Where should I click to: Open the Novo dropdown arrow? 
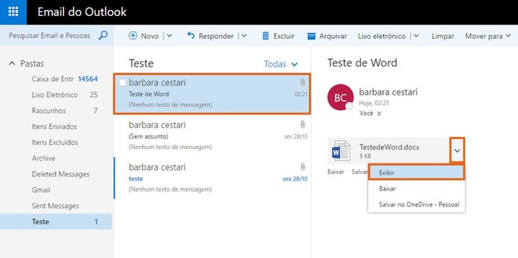(169, 36)
